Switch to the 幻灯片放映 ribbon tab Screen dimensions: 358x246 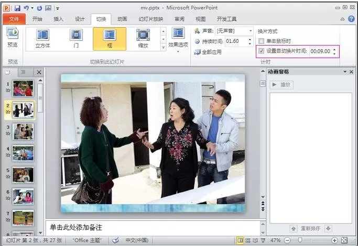(151, 19)
